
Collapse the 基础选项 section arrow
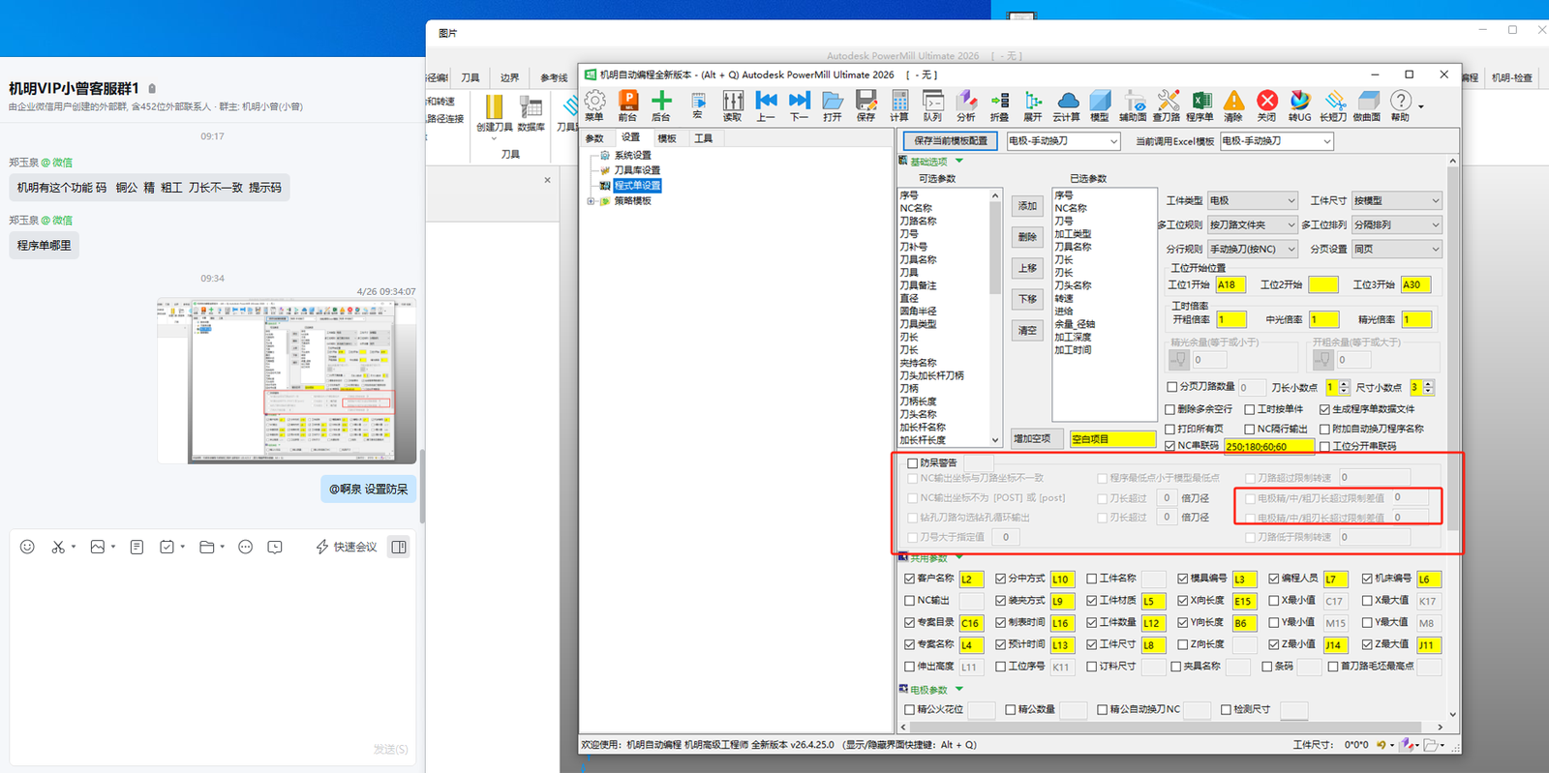tap(959, 162)
